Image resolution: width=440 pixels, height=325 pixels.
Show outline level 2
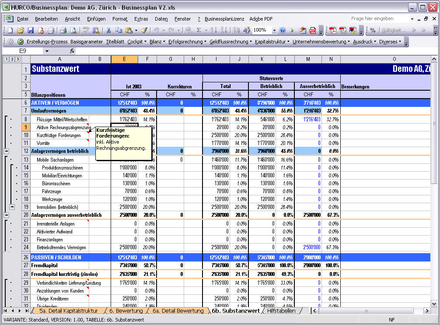[x=12, y=59]
